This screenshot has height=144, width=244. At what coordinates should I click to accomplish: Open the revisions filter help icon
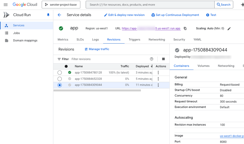coord(151,59)
